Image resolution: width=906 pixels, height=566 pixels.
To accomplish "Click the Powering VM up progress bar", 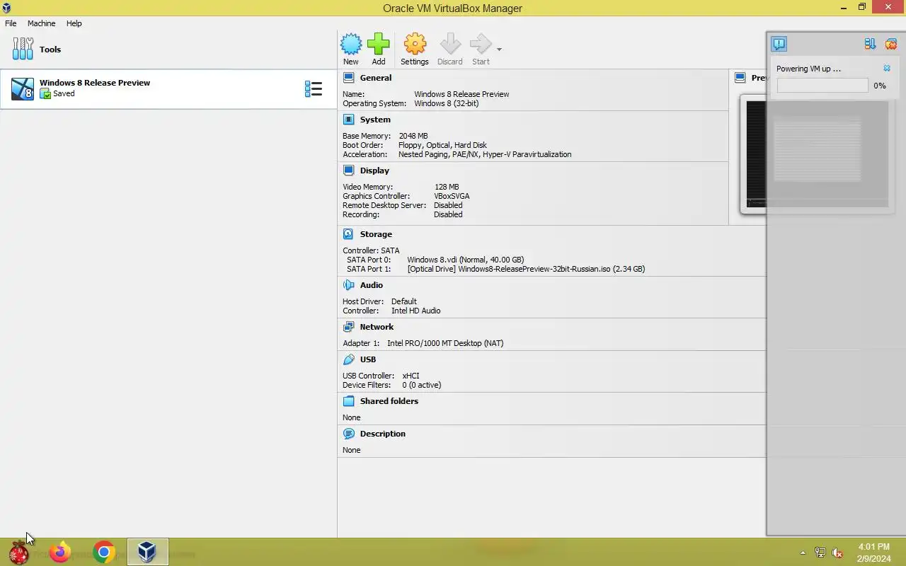I will (822, 86).
